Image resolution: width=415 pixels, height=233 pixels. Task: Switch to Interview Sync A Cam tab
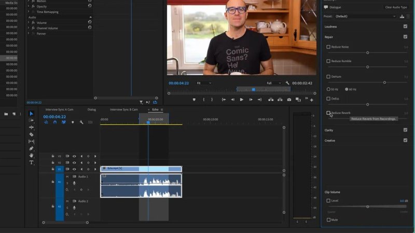click(x=59, y=109)
